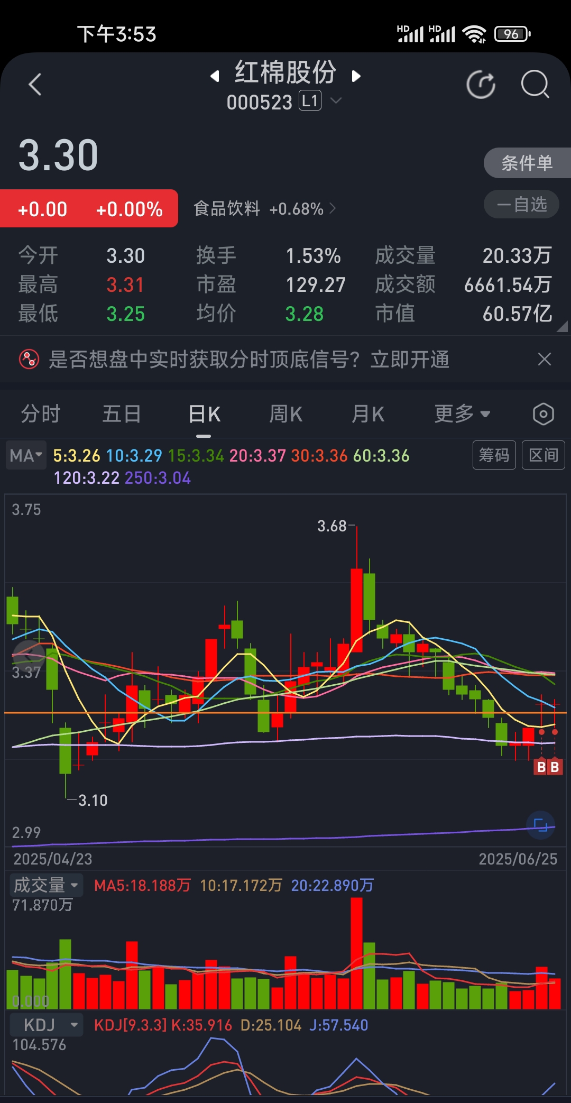This screenshot has height=1103, width=571.
Task: Tap the left B buy marker
Action: pos(541,767)
